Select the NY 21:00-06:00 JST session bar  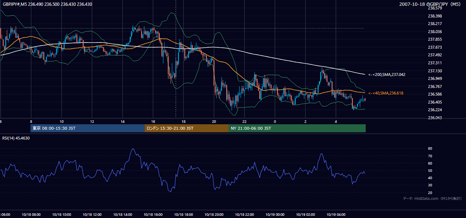[x=297, y=128]
